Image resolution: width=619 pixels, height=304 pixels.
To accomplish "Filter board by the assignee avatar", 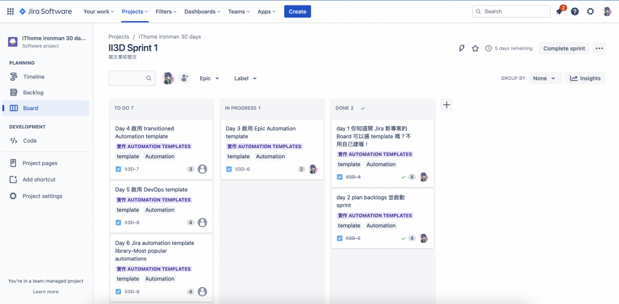I will click(168, 78).
